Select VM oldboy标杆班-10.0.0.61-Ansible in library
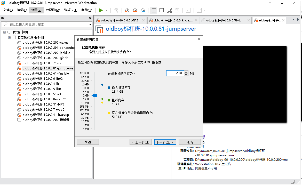Viewport: 302px width, 185px height. pyautogui.click(x=46, y=74)
